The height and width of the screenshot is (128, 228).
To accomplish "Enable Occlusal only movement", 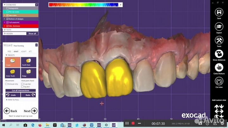I will pos(6,84).
